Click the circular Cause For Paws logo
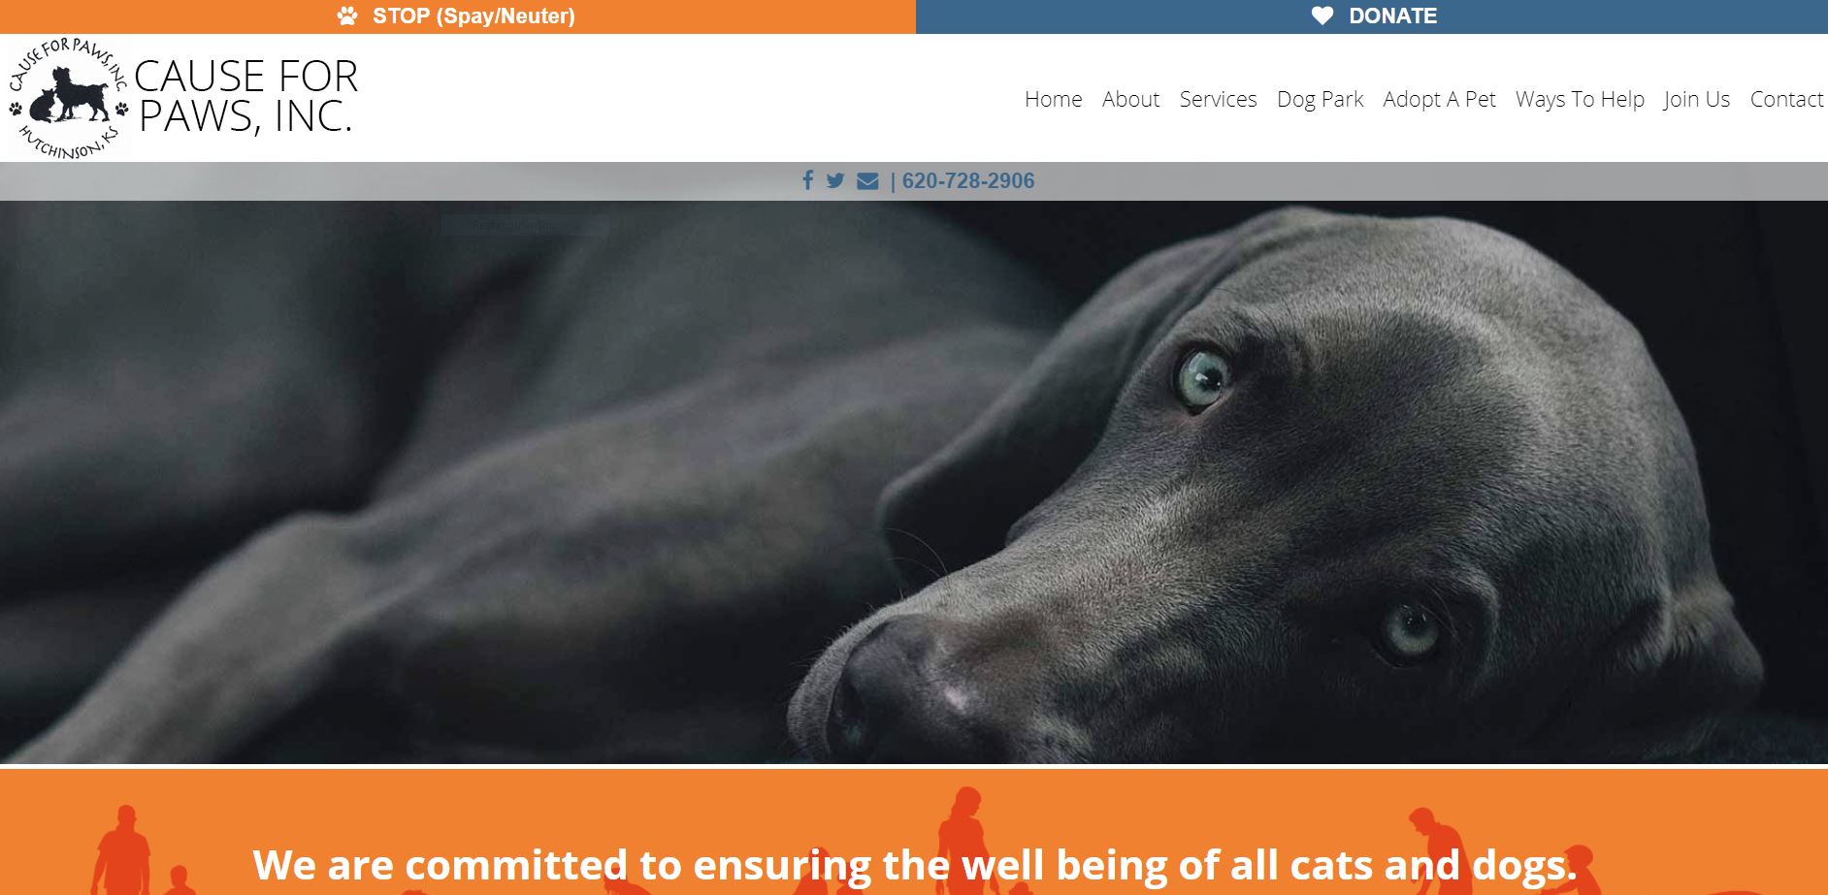Image resolution: width=1828 pixels, height=895 pixels. pyautogui.click(x=68, y=98)
